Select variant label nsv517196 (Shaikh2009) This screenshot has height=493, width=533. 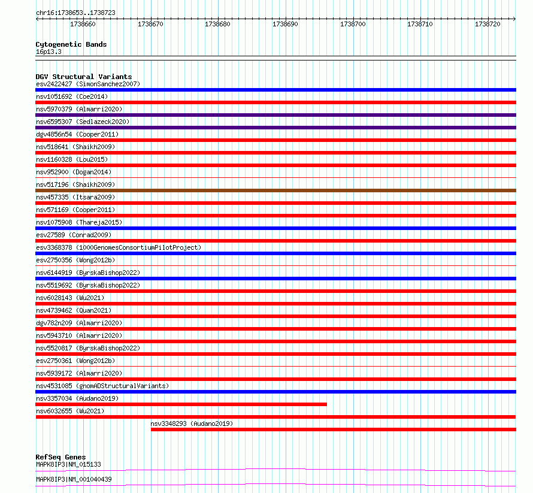click(x=75, y=185)
